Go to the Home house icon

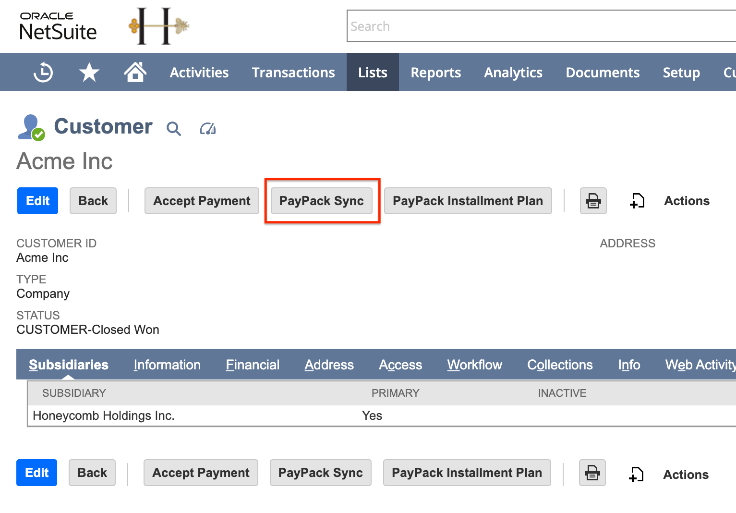[x=135, y=72]
